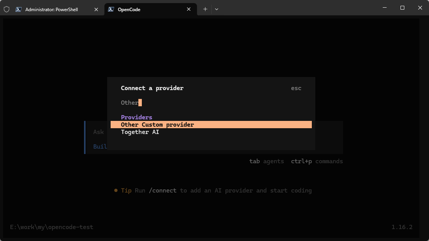429x241 pixels.
Task: Select Other Custom provider entry
Action: tap(211, 125)
